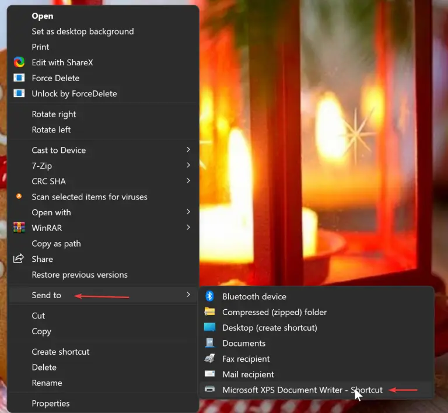Expand the Open with submenu arrow
448x413 pixels.
pyautogui.click(x=188, y=212)
